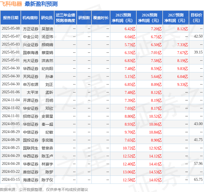Select 方正证券 institution cell
Screen dimensions: 204x192
click(31, 29)
